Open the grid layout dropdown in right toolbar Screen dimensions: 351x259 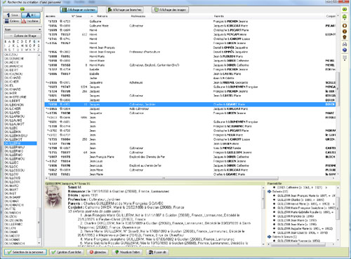tap(345, 58)
